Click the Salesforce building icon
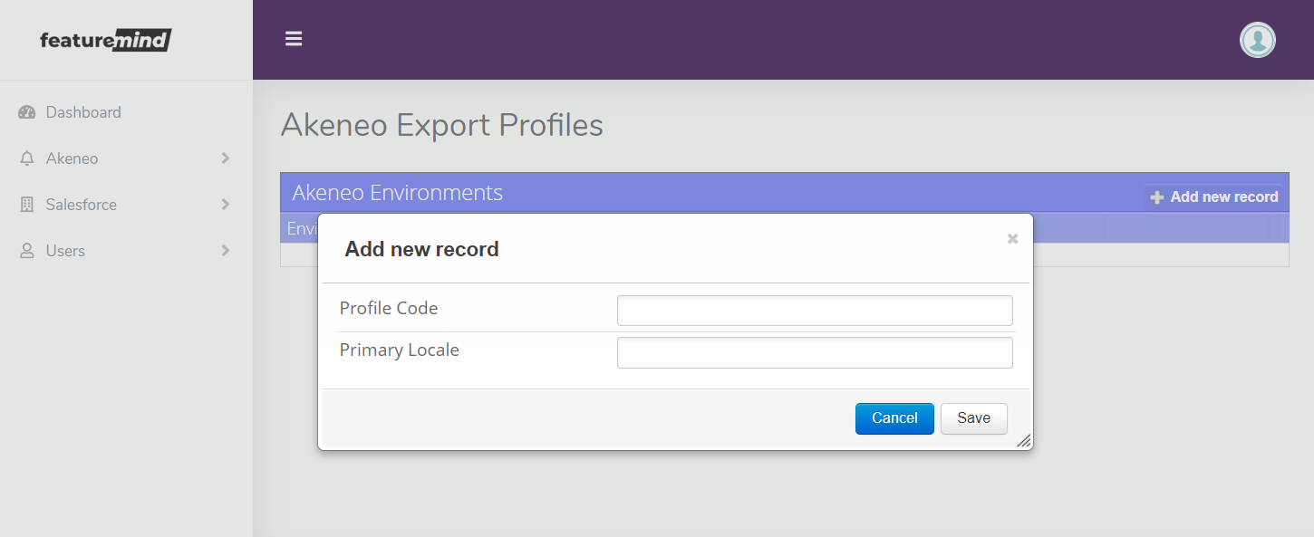The image size is (1314, 537). pos(27,205)
